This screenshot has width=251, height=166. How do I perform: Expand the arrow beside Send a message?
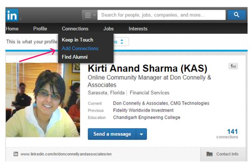tap(141, 134)
